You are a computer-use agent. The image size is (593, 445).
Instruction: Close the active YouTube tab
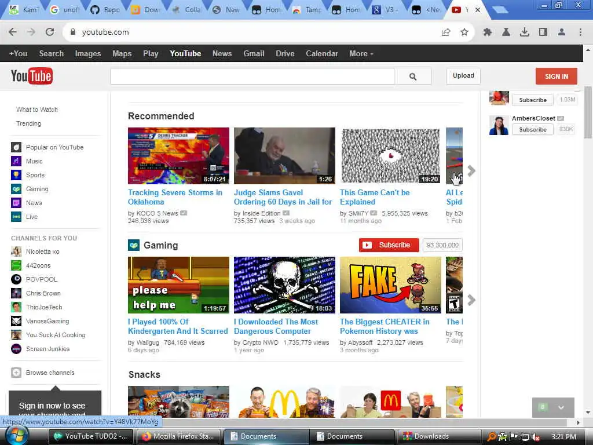478,10
